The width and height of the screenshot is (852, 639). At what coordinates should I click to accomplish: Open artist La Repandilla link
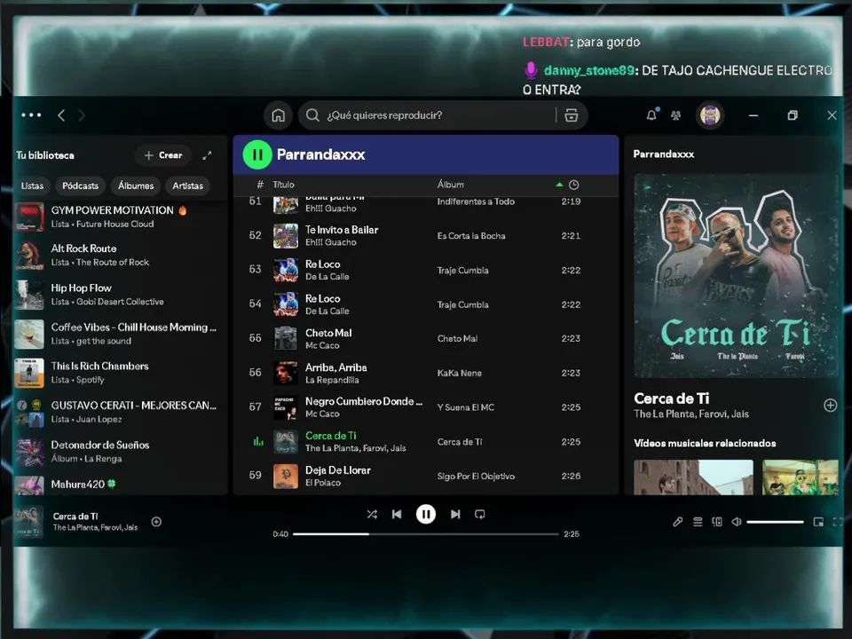tap(331, 380)
